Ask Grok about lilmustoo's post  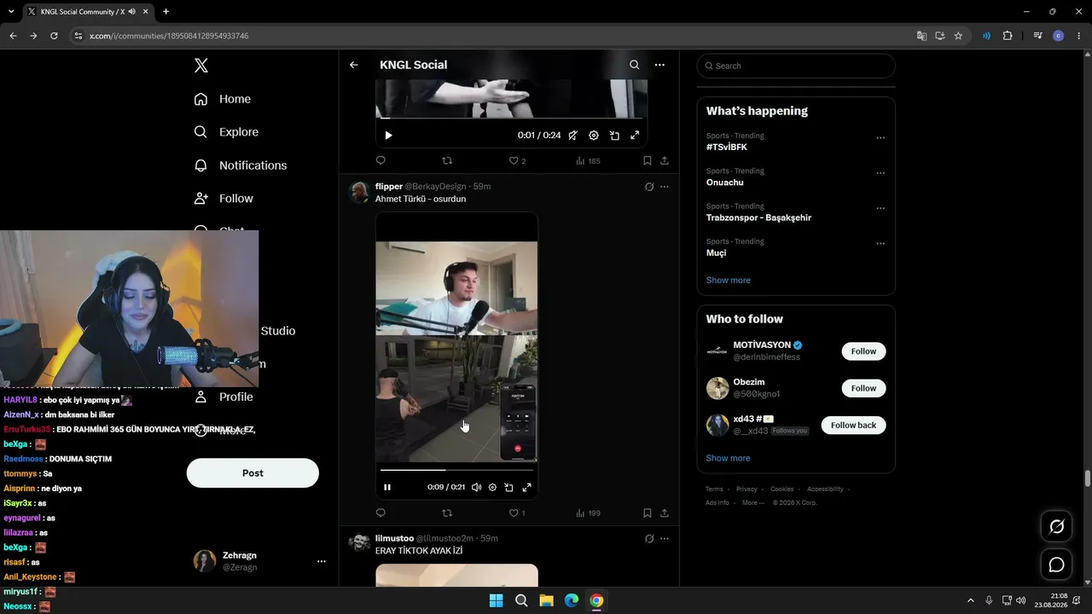[649, 539]
